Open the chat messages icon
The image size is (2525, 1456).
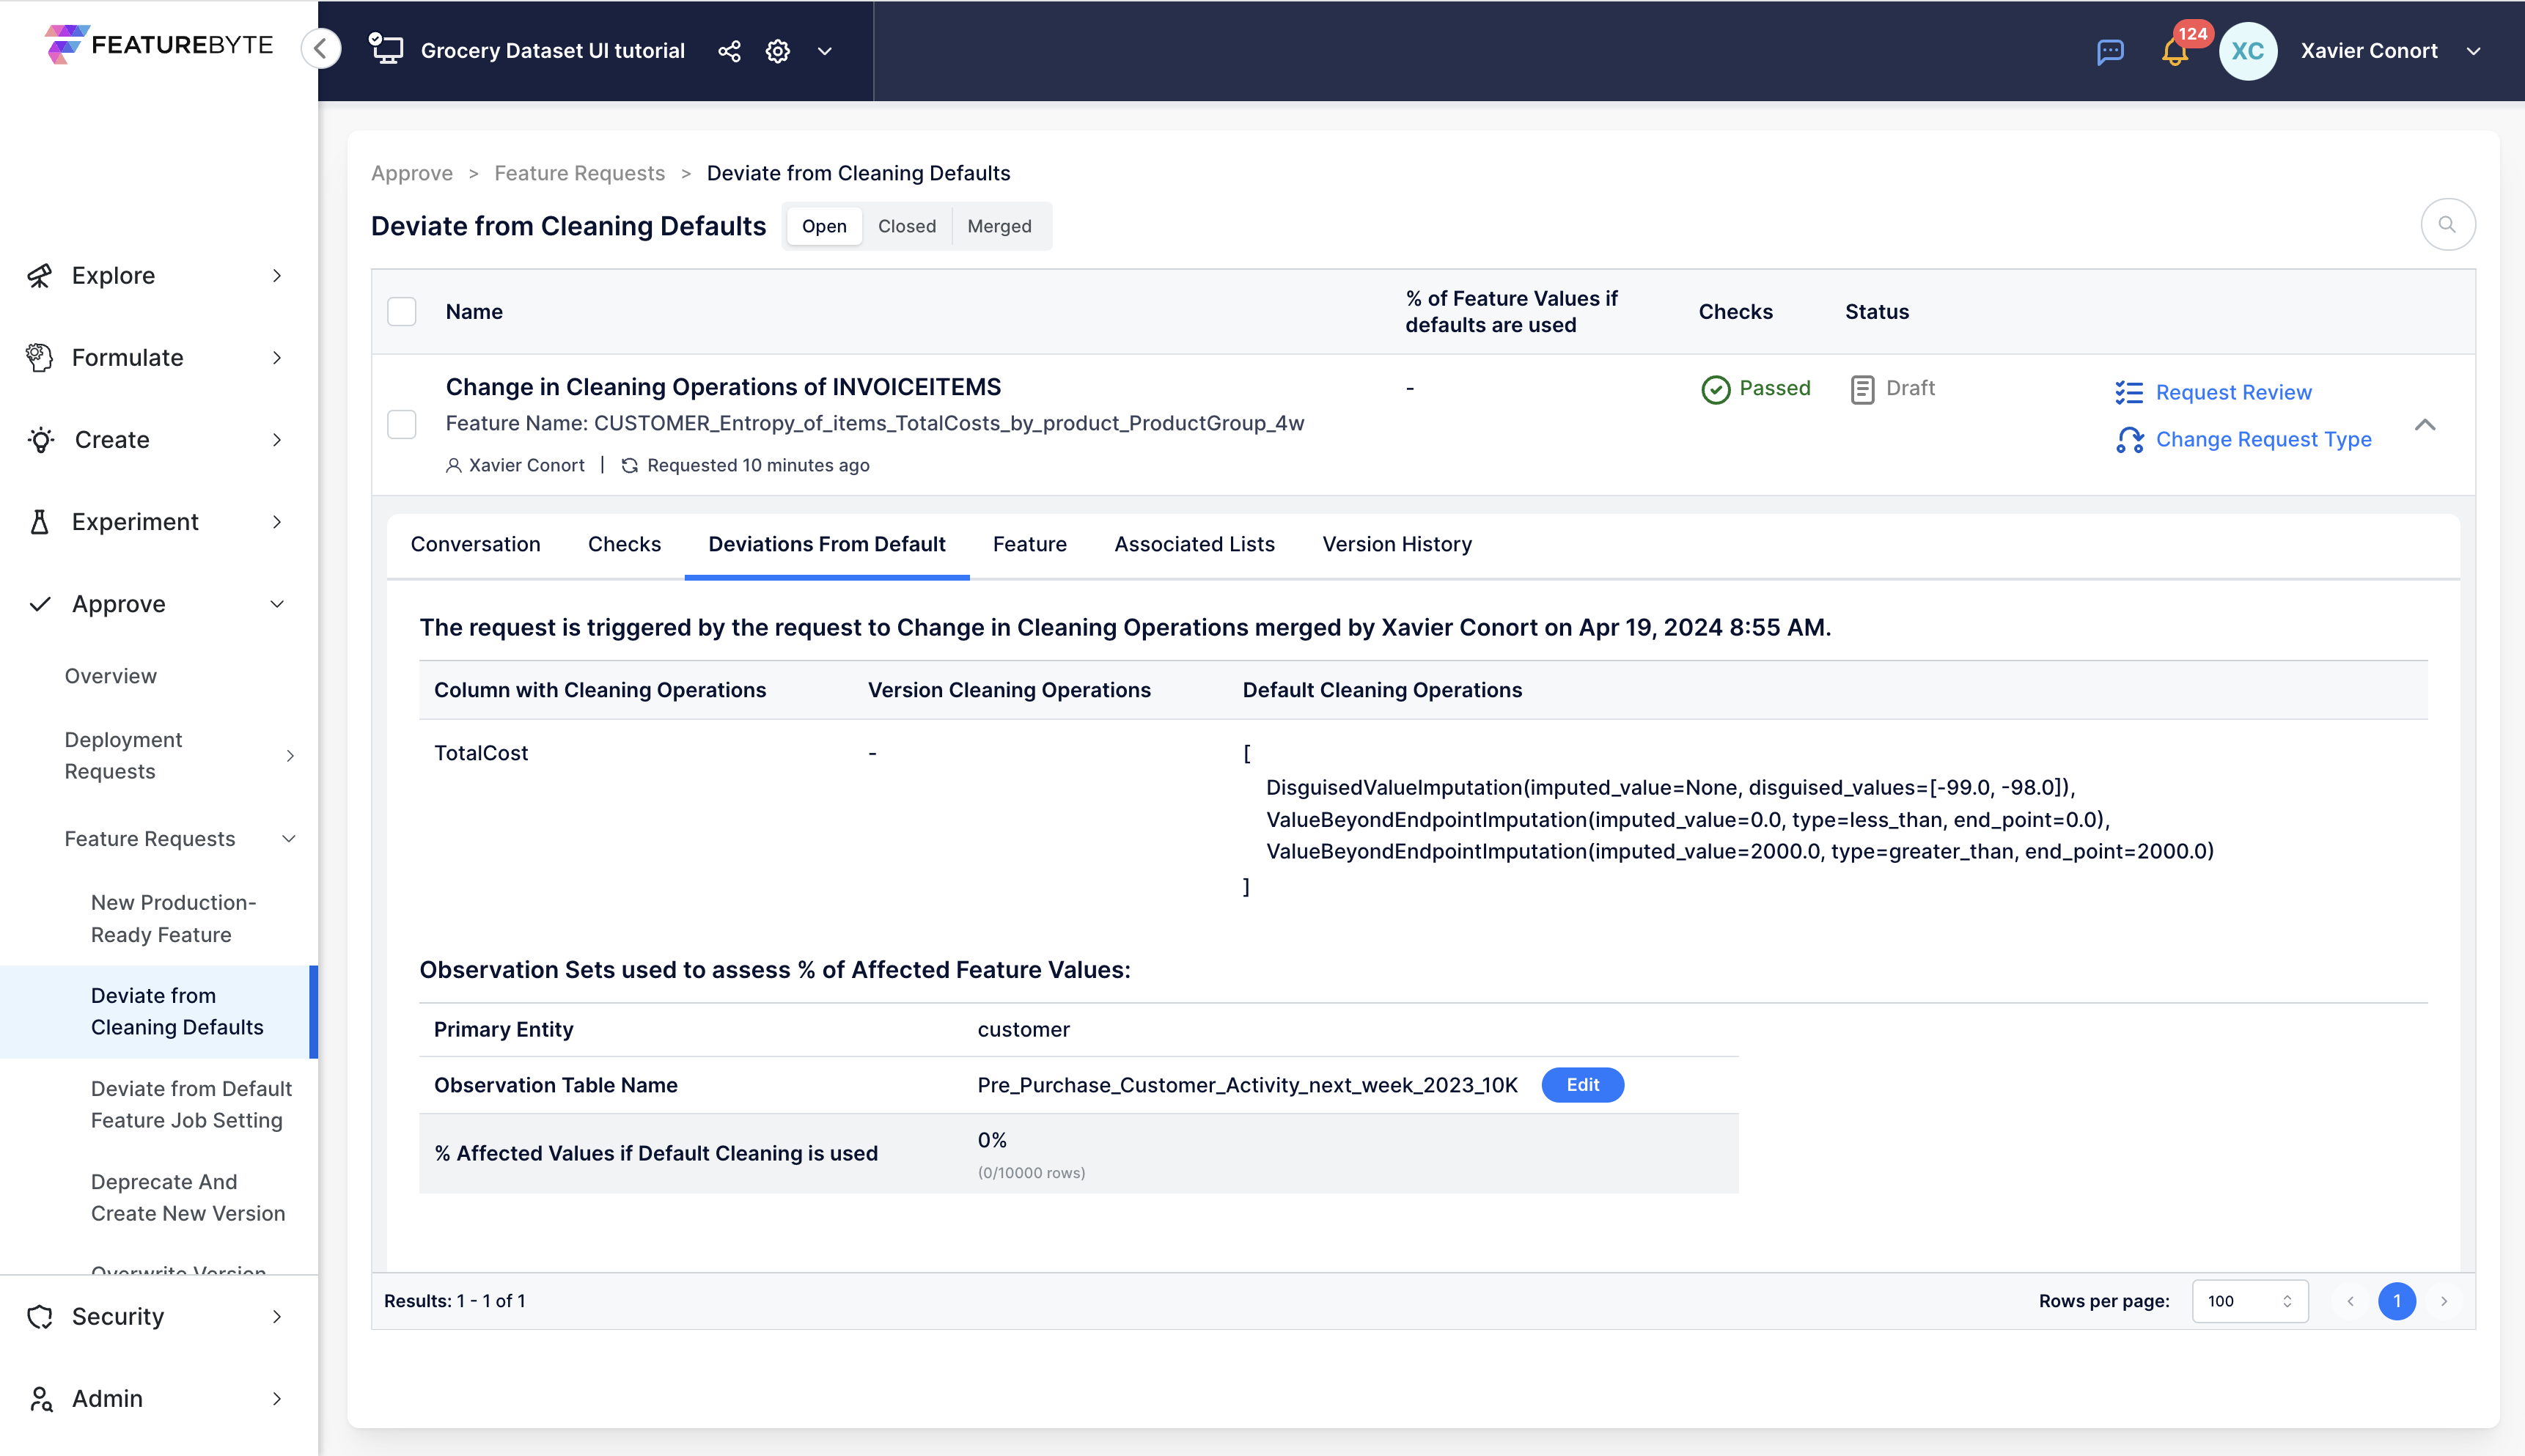click(2110, 51)
